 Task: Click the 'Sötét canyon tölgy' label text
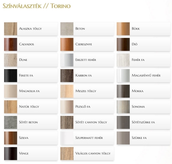(91, 122)
